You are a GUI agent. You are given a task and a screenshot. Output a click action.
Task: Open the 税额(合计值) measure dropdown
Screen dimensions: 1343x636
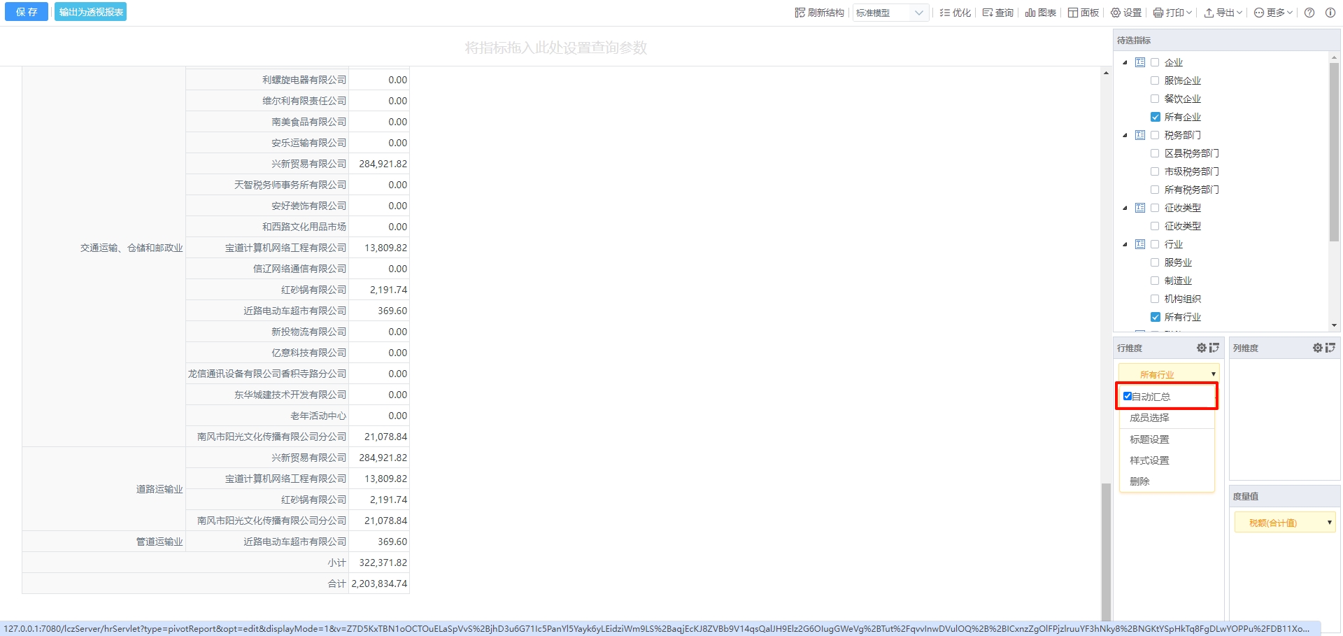click(1284, 523)
